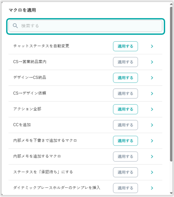Image resolution: width=174 pixels, height=197 pixels.
Task: Expand chevron for ダイナミックプレースホルダーのテンプレを挿入
Action: tap(152, 188)
